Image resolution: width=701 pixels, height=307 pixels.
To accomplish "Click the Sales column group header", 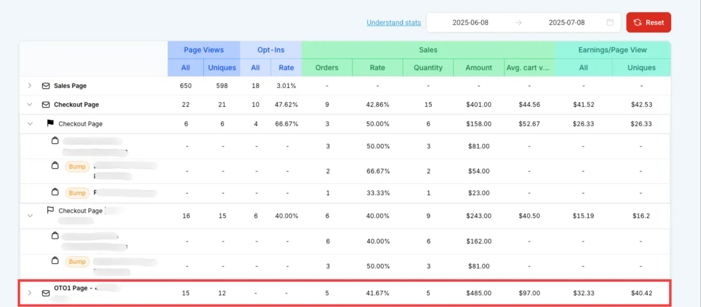I will tap(428, 50).
